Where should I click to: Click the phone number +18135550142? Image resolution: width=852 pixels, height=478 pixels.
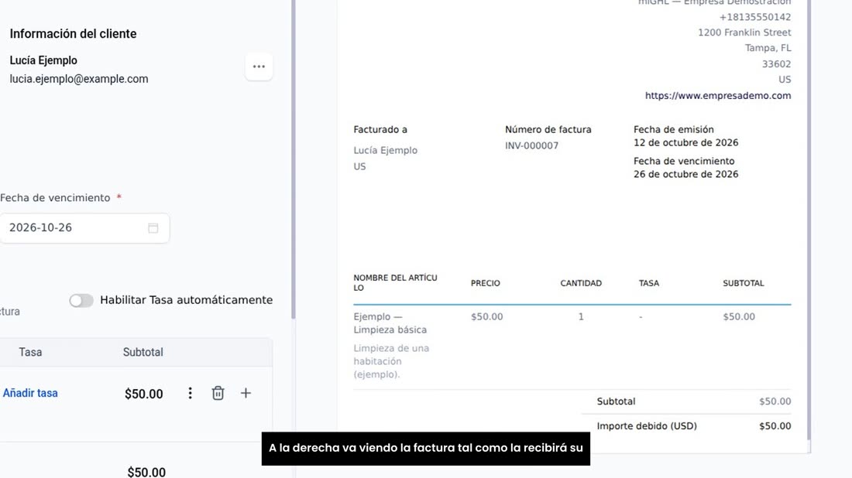(754, 17)
